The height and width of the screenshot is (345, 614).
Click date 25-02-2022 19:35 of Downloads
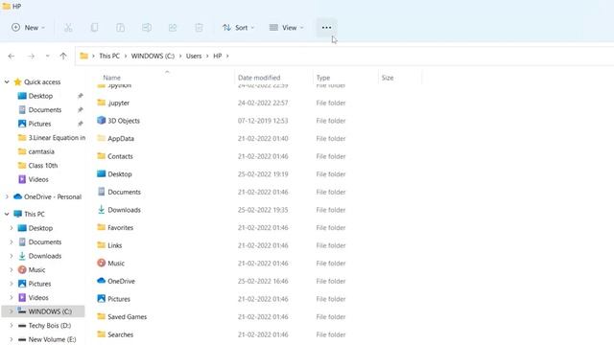click(x=263, y=210)
